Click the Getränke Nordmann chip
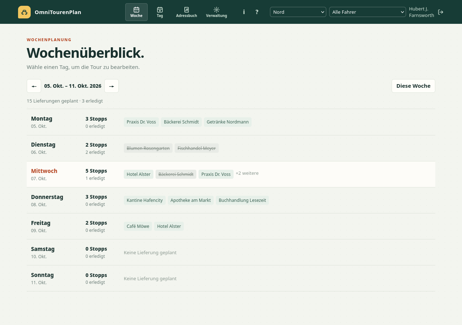 point(228,122)
